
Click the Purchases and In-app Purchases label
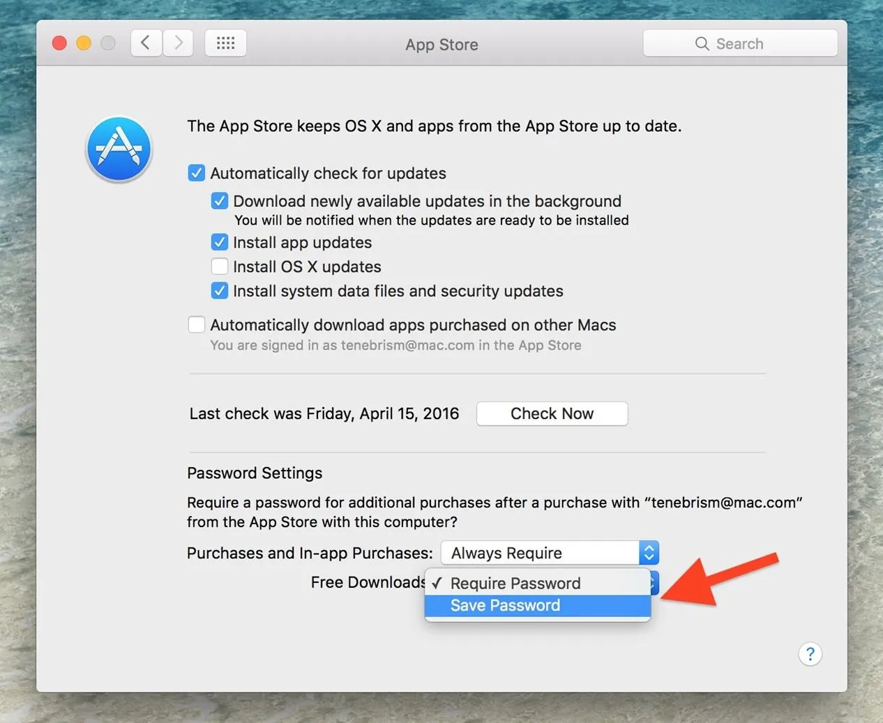[310, 553]
